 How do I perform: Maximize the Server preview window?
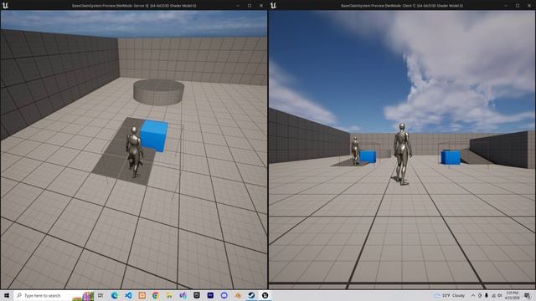pos(250,6)
